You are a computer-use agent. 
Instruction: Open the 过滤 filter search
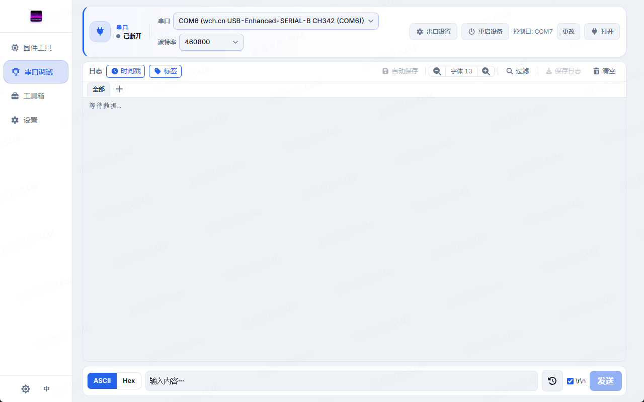pyautogui.click(x=518, y=71)
